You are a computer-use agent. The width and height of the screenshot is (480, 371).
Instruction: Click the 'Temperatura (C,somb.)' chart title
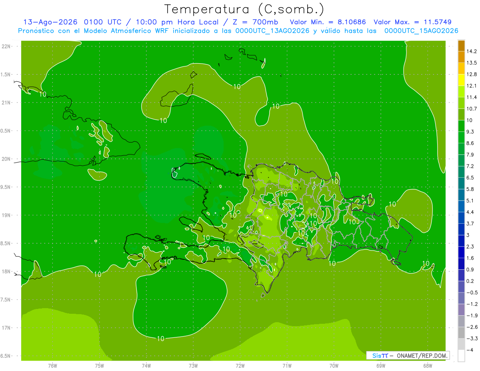tap(244, 9)
